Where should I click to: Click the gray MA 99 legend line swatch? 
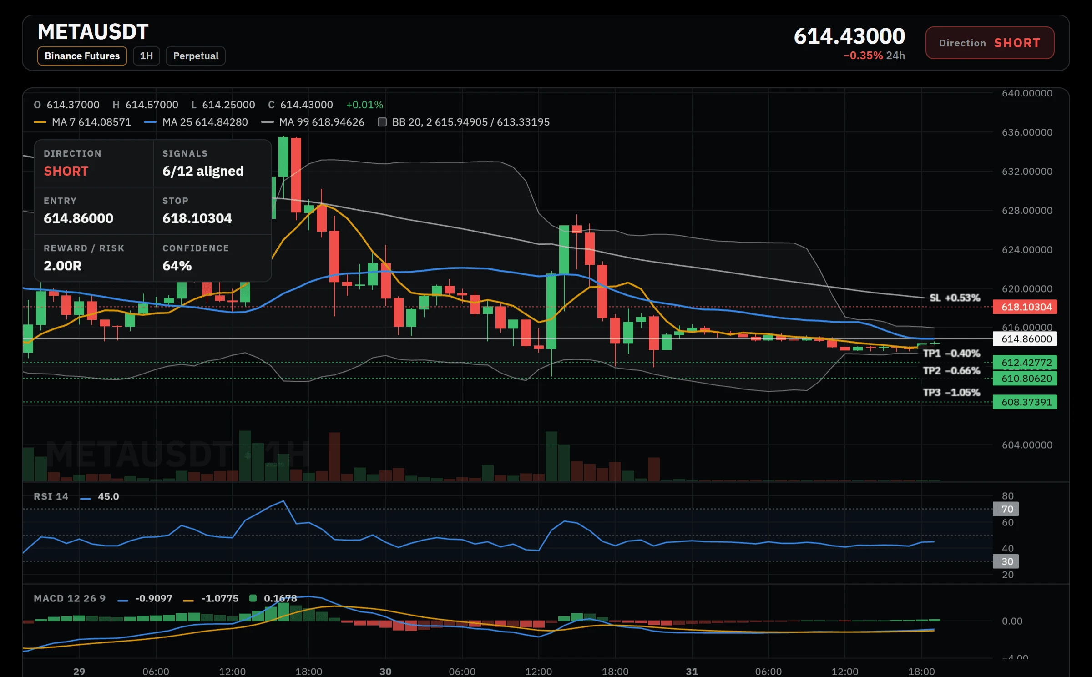click(x=267, y=122)
